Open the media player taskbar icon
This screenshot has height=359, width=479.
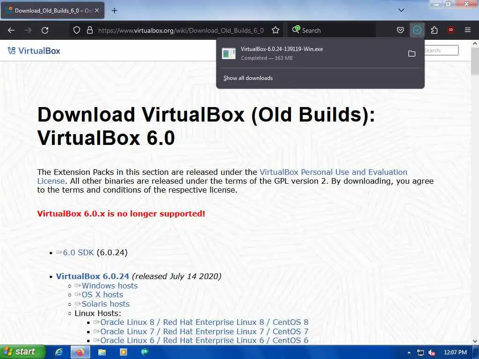pos(123,352)
